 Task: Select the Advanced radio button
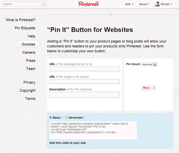(x=66, y=117)
